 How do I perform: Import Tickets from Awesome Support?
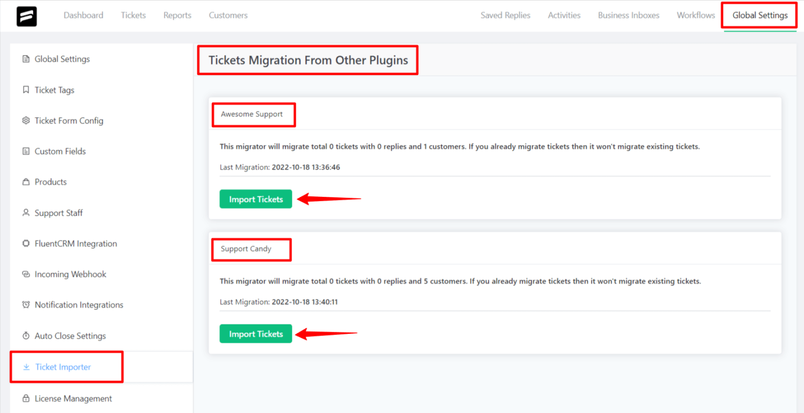(255, 199)
